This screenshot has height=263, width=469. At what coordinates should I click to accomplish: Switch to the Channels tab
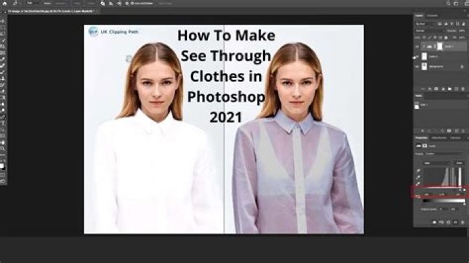click(x=433, y=16)
